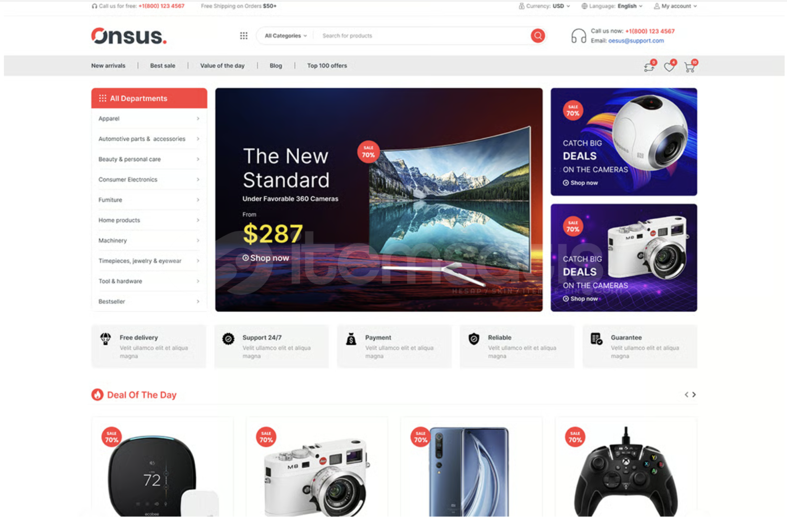Open the Best sale menu item
The width and height of the screenshot is (787, 526).
[163, 66]
